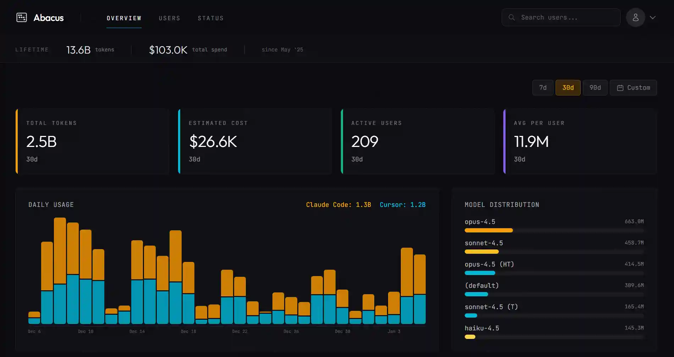Click the purple accent bar on Avg Per User card
Image resolution: width=674 pixels, height=357 pixels.
pyautogui.click(x=504, y=141)
